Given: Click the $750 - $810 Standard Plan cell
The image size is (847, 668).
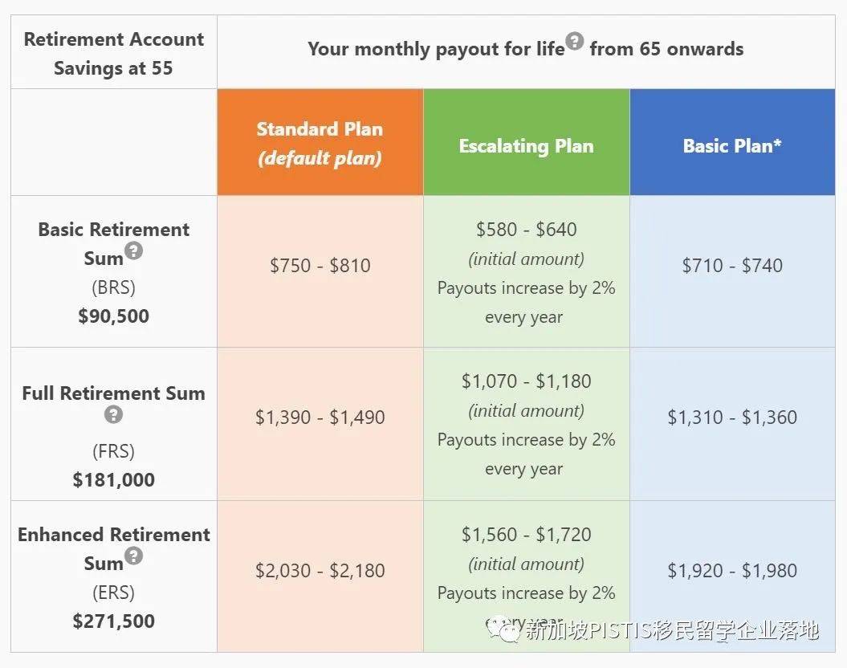Looking at the screenshot, I should [x=320, y=266].
